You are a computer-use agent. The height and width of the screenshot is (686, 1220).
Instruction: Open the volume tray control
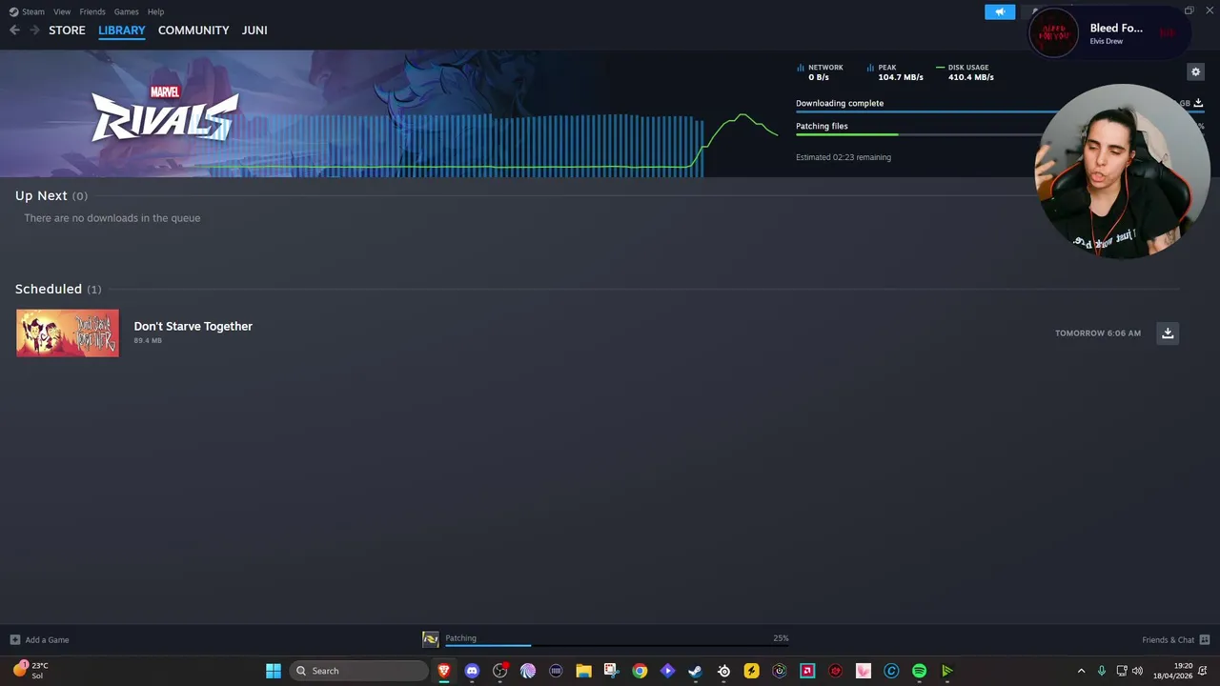(x=1137, y=671)
